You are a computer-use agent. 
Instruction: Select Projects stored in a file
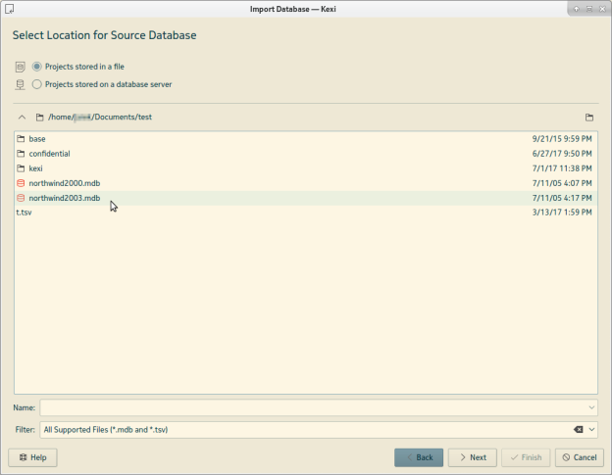click(x=37, y=67)
